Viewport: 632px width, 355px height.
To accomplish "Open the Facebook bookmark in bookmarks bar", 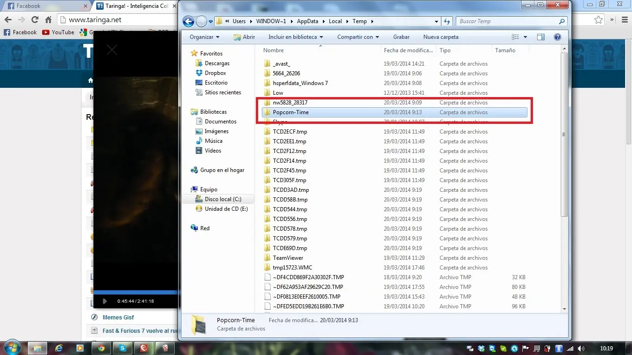I will pyautogui.click(x=20, y=32).
